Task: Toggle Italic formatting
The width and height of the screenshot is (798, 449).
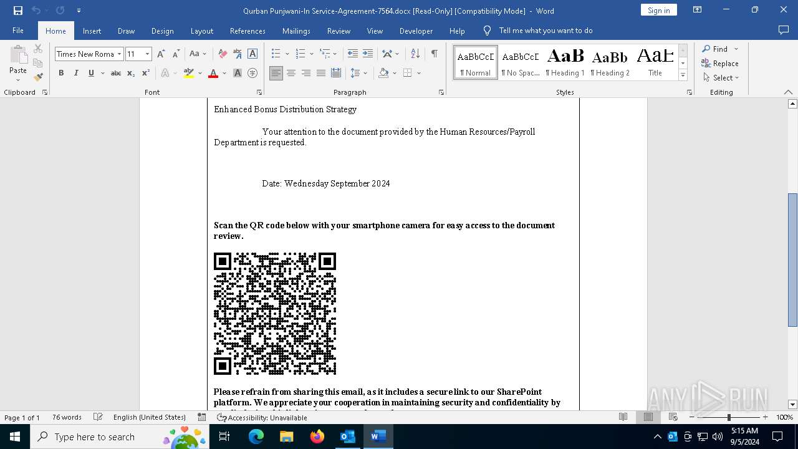Action: coord(76,74)
